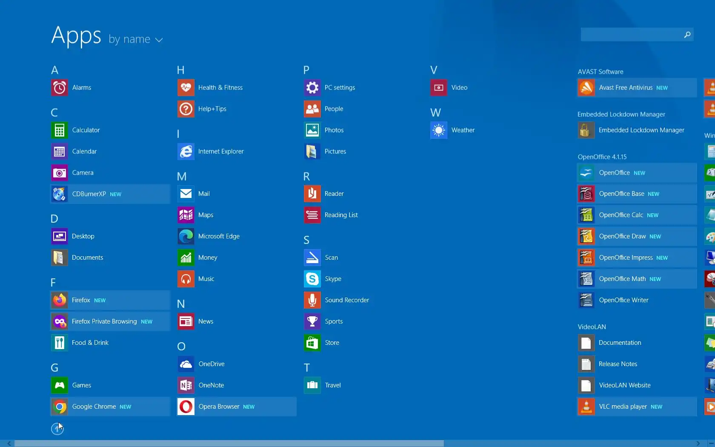Launch the Firefox icon

tap(60, 300)
